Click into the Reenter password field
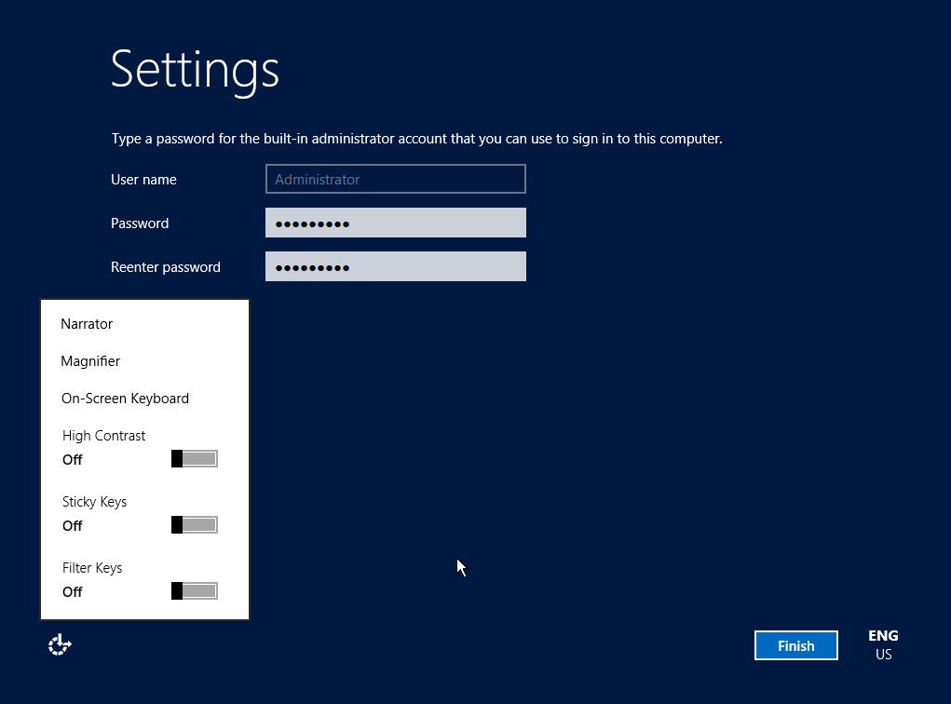Screen dimensions: 951x704 (x=396, y=267)
